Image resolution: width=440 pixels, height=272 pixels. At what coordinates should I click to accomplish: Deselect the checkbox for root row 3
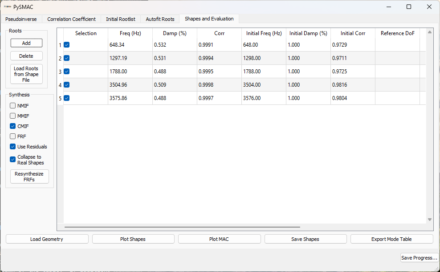pyautogui.click(x=66, y=72)
